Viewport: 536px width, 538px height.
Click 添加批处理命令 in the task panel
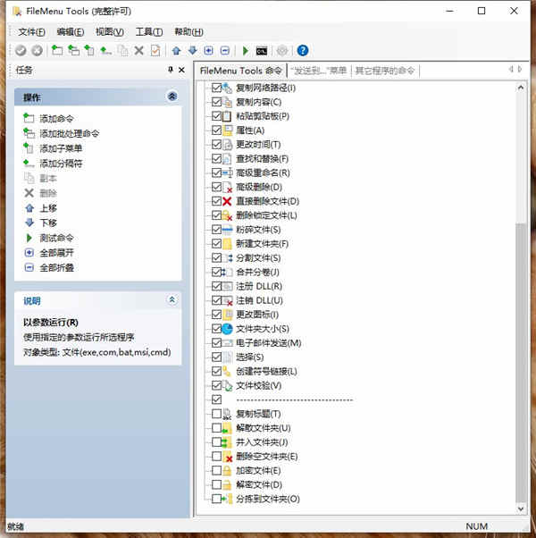[70, 133]
